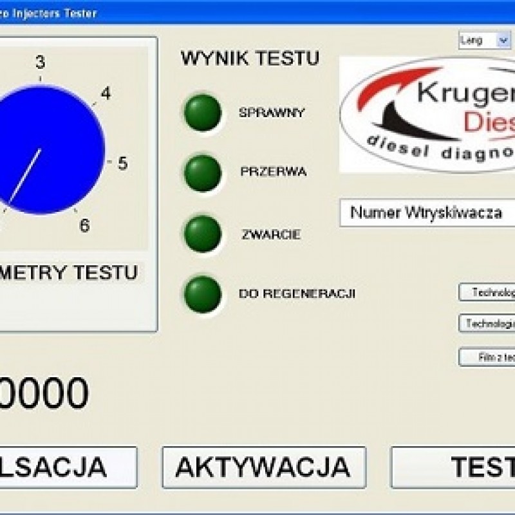Set the dial to position 3
Viewport: 515px width, 515px height.
coord(41,62)
